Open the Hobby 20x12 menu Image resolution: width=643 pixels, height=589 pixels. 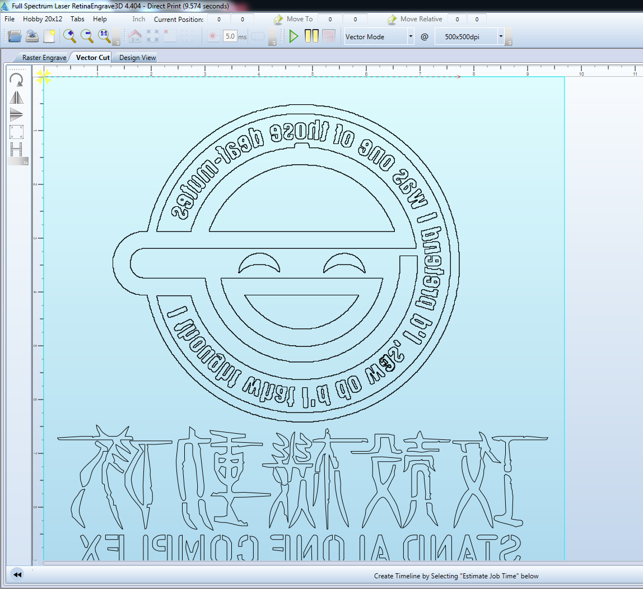(x=43, y=19)
